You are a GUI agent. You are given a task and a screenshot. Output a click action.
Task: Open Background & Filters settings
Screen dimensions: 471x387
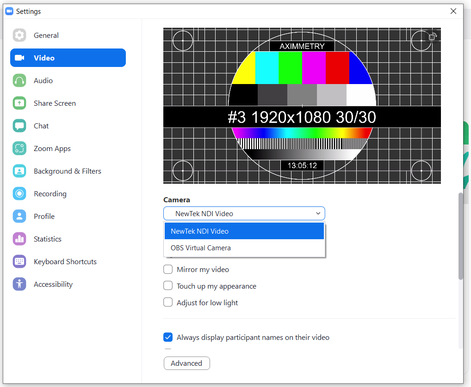pyautogui.click(x=68, y=171)
